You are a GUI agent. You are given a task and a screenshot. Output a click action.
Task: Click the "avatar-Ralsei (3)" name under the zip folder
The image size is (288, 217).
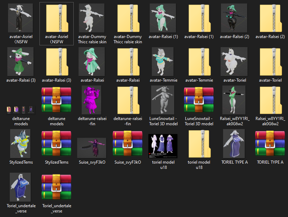coord(57,80)
